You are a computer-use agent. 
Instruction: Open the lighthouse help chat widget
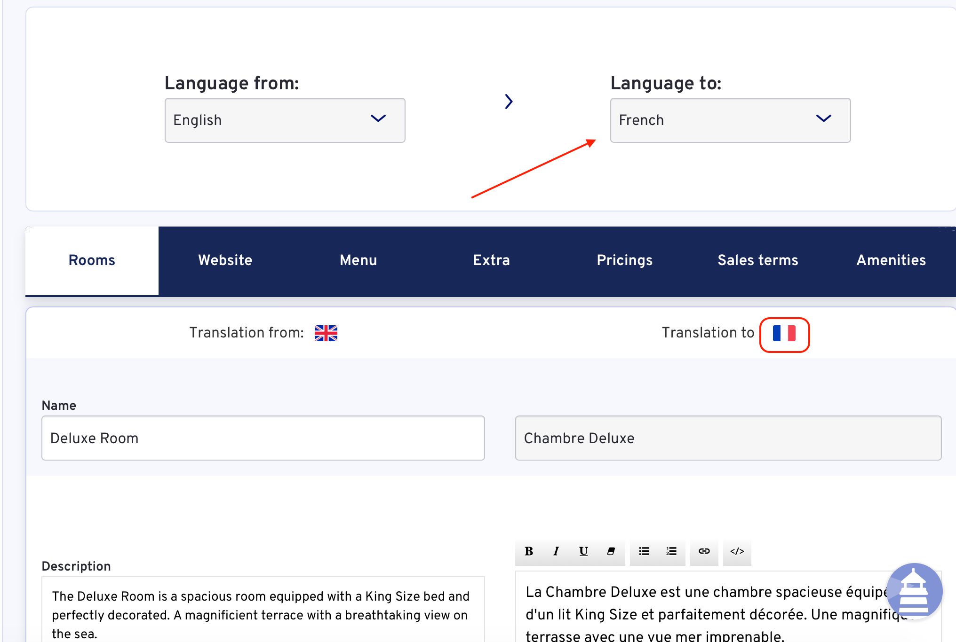pos(914,591)
